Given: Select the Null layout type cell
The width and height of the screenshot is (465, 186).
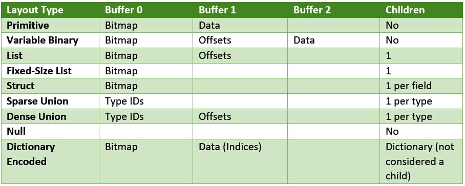Looking at the screenshot, I should tap(50, 131).
